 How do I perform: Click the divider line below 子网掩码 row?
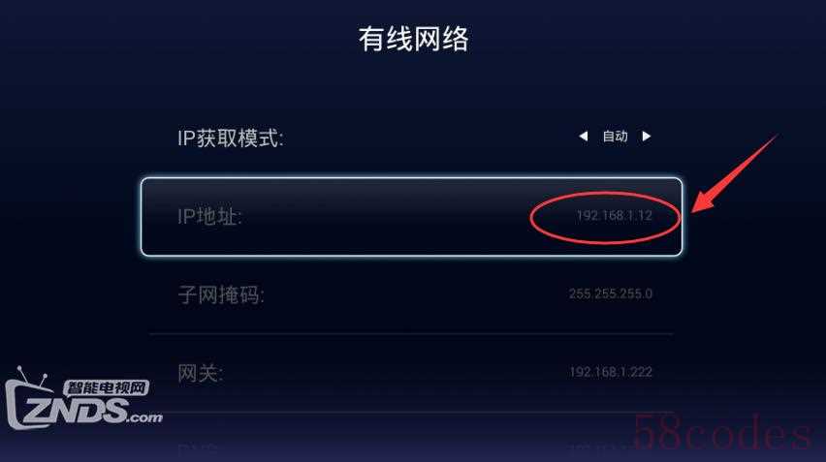pos(411,333)
